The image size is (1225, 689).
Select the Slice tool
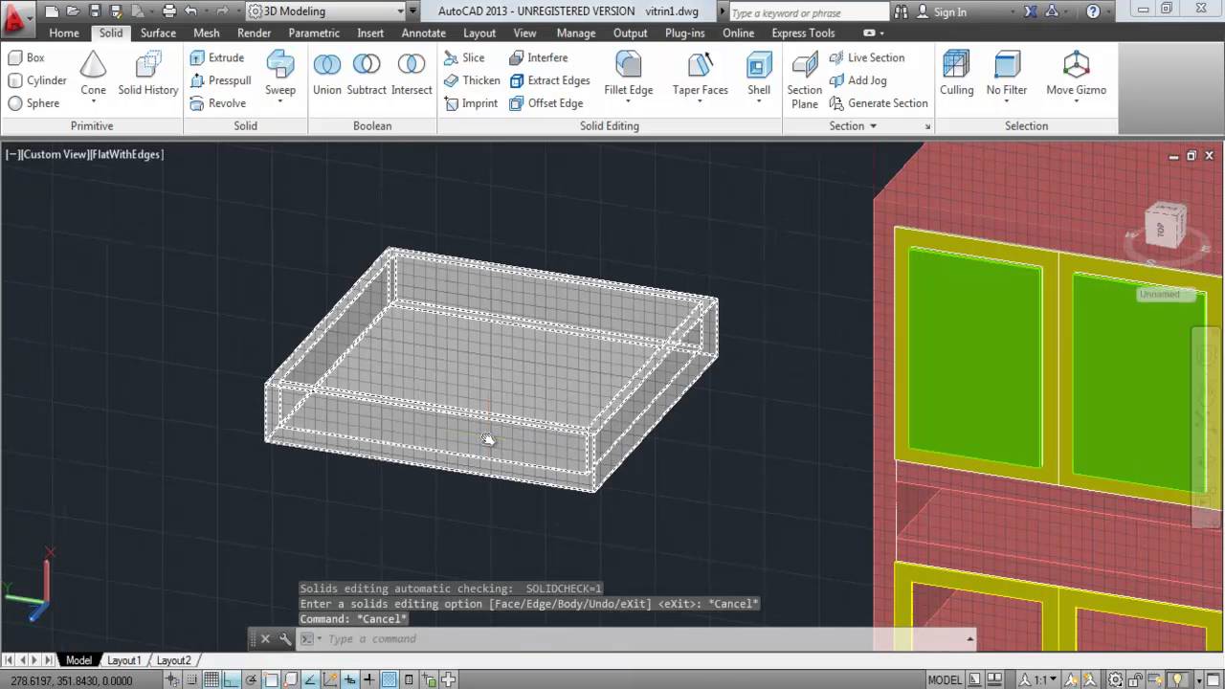point(464,57)
